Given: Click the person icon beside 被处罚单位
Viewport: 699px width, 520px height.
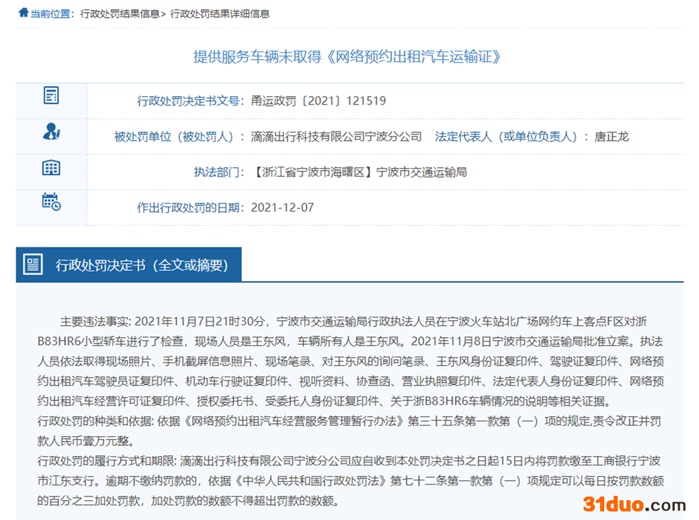Looking at the screenshot, I should point(51,132).
